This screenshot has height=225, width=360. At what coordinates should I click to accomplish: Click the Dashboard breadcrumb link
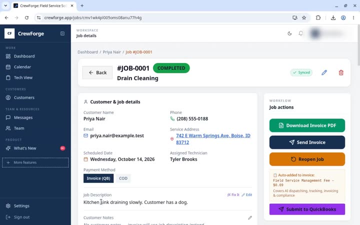(x=87, y=52)
